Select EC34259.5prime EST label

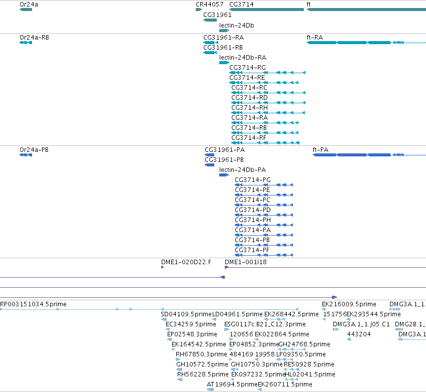[x=191, y=324]
